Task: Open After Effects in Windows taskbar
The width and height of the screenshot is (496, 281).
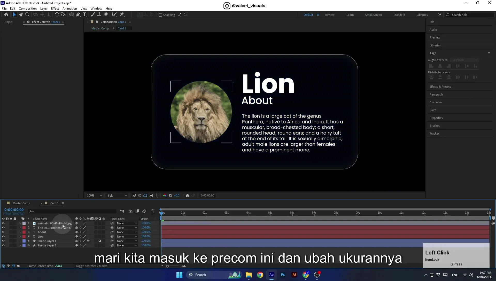Action: [272, 275]
